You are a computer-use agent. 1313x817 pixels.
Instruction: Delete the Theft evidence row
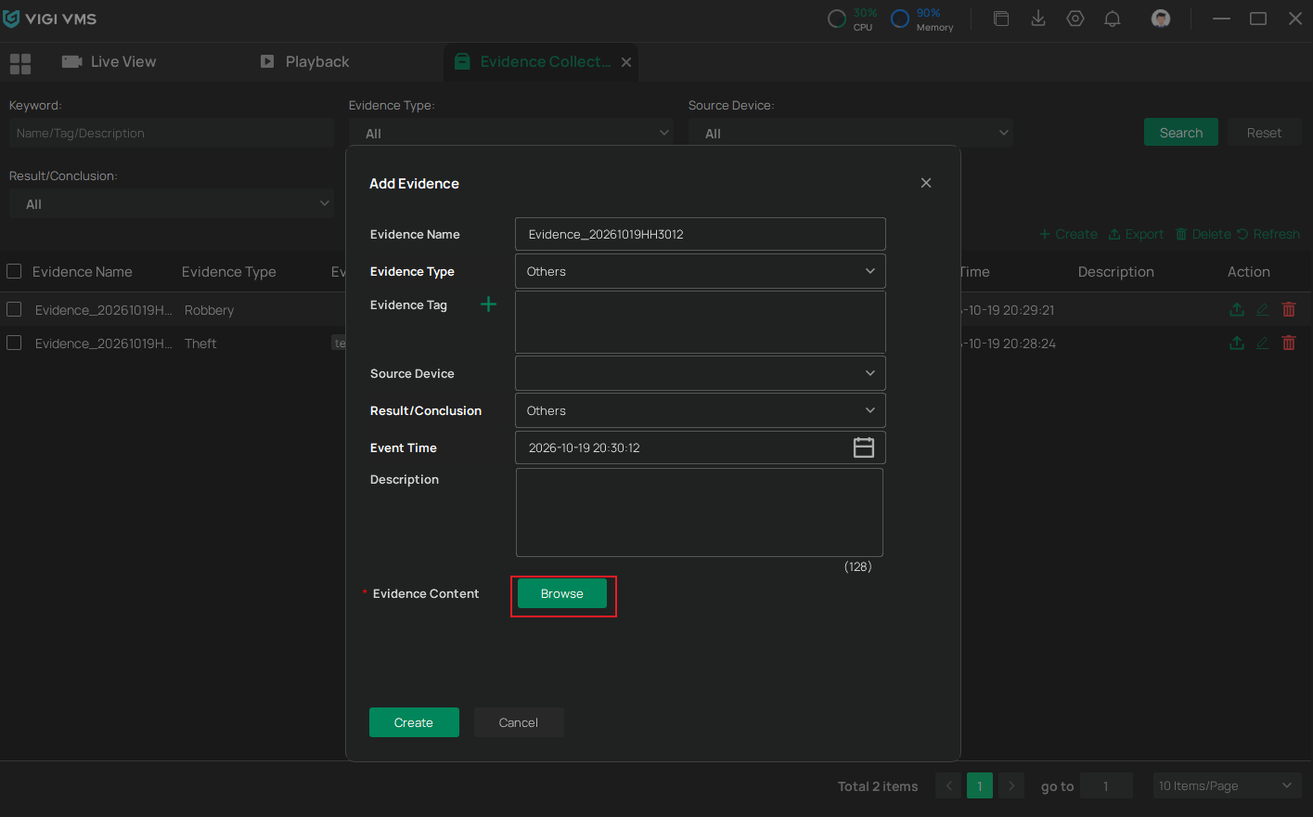(x=1289, y=344)
